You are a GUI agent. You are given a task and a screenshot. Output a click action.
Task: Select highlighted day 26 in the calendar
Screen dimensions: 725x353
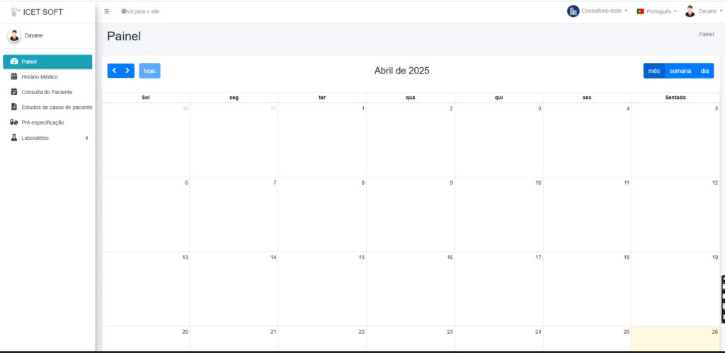pos(675,339)
